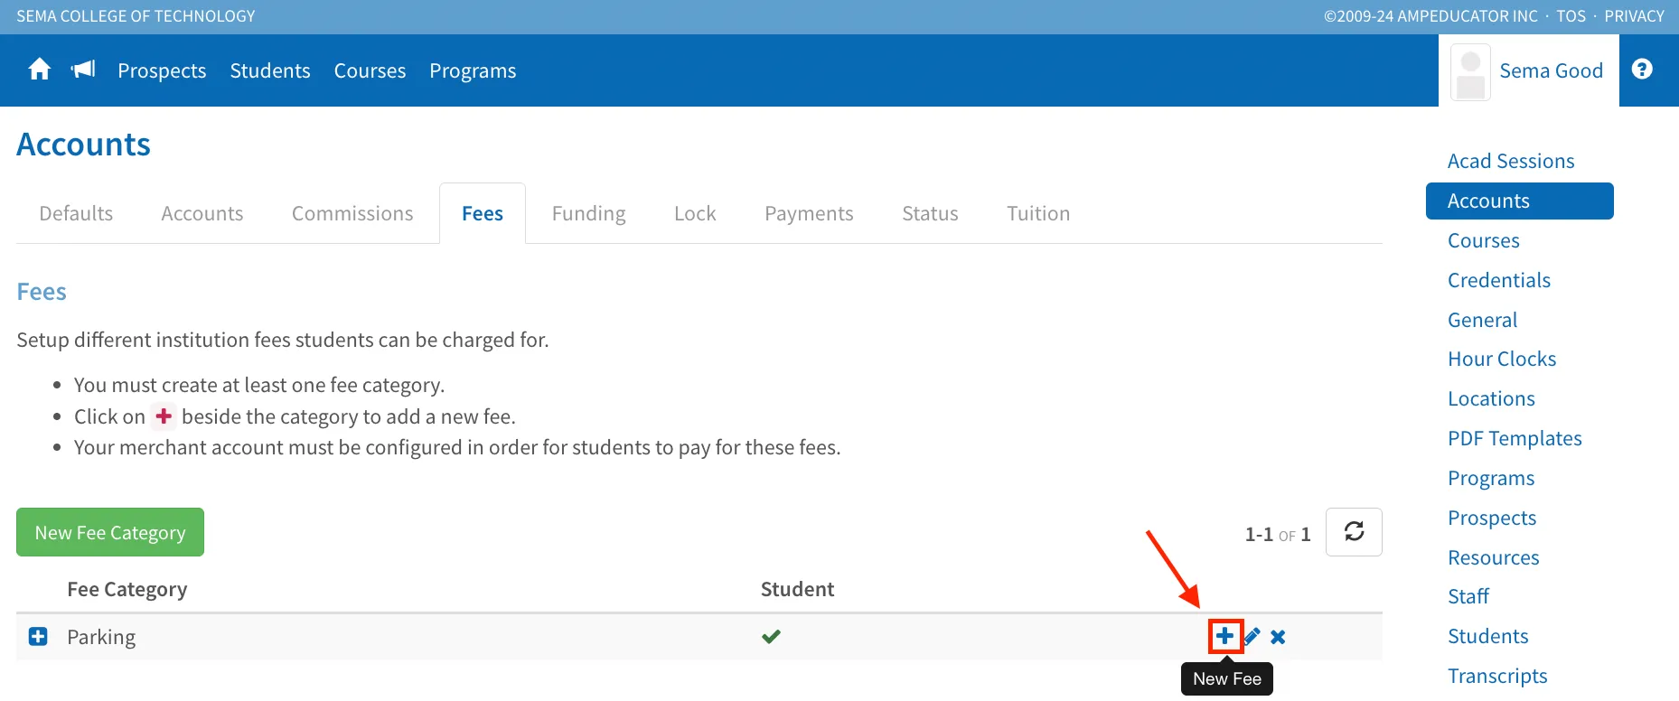This screenshot has width=1679, height=701.
Task: Open Transcripts in the sidebar
Action: (1497, 676)
